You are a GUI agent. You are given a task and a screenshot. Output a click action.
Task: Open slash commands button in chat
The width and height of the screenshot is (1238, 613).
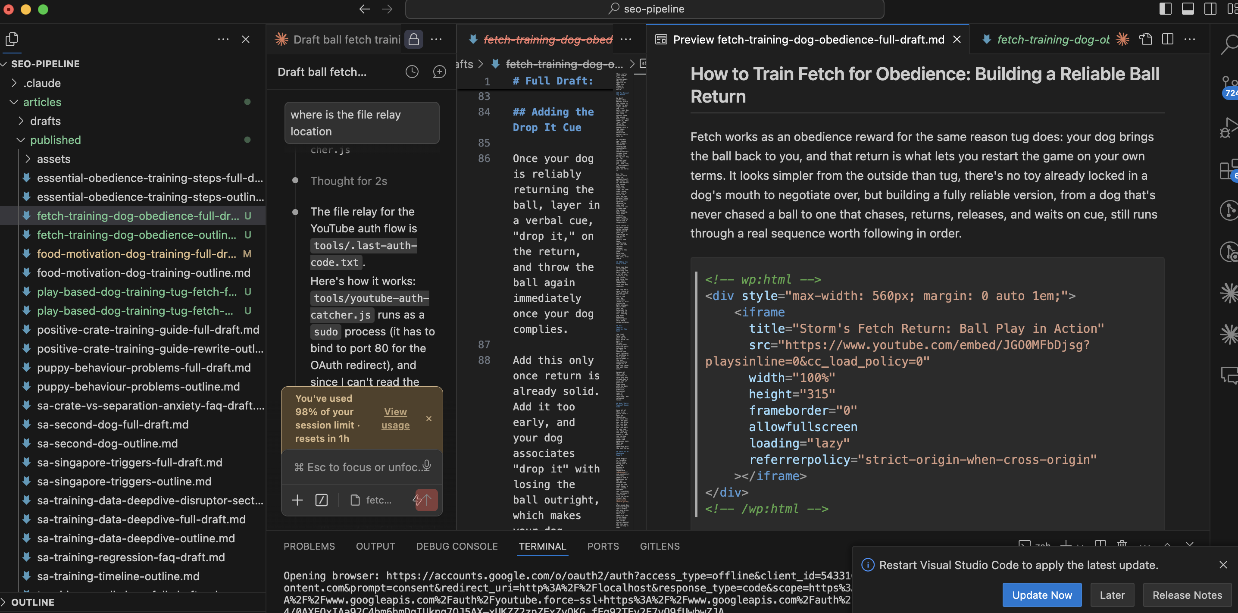point(322,500)
